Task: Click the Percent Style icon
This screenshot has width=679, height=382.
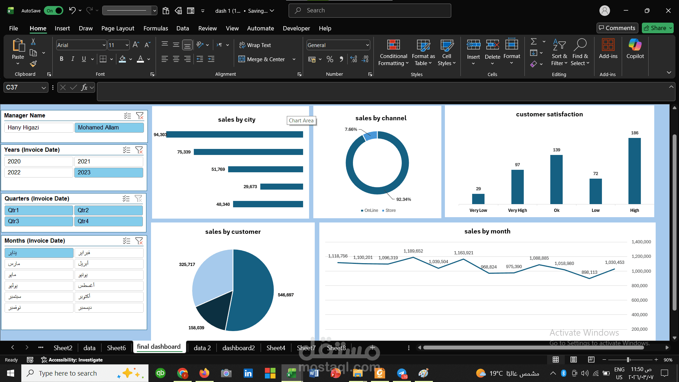Action: click(330, 59)
